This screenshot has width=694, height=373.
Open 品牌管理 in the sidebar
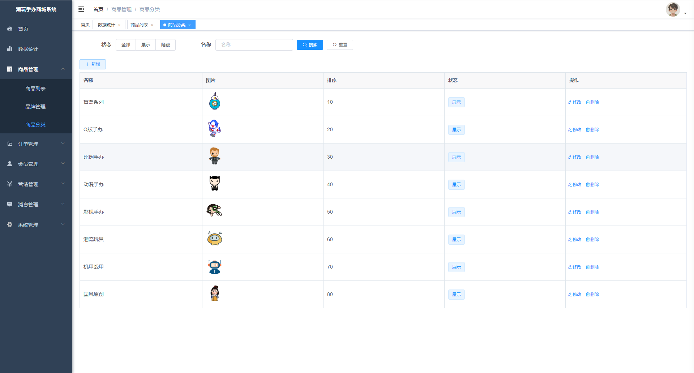[35, 107]
